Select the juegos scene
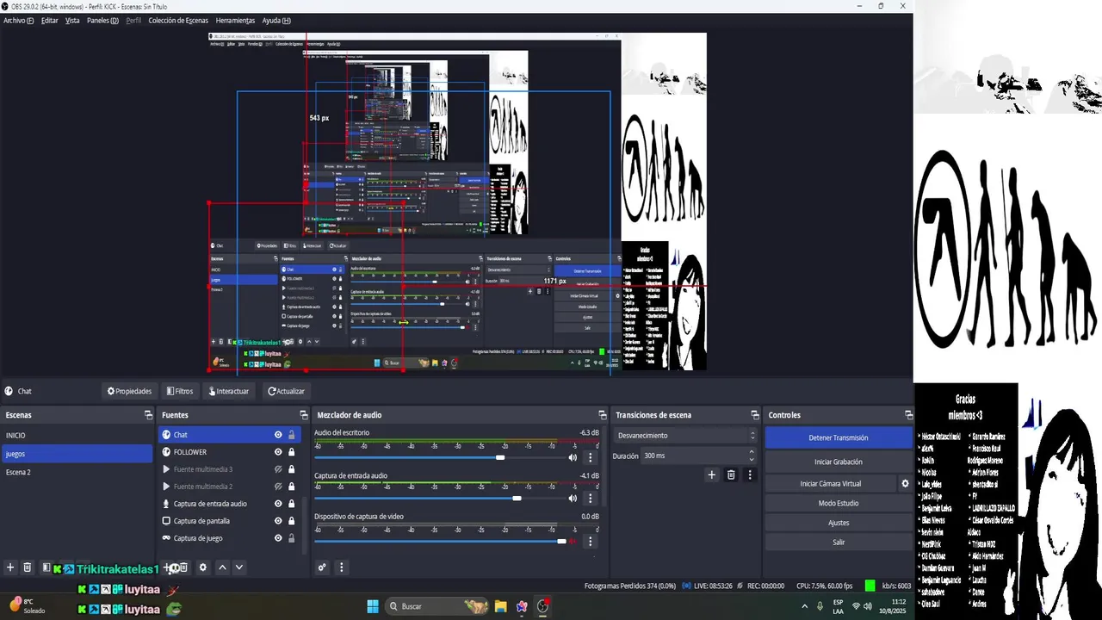This screenshot has width=1102, height=620. (77, 454)
